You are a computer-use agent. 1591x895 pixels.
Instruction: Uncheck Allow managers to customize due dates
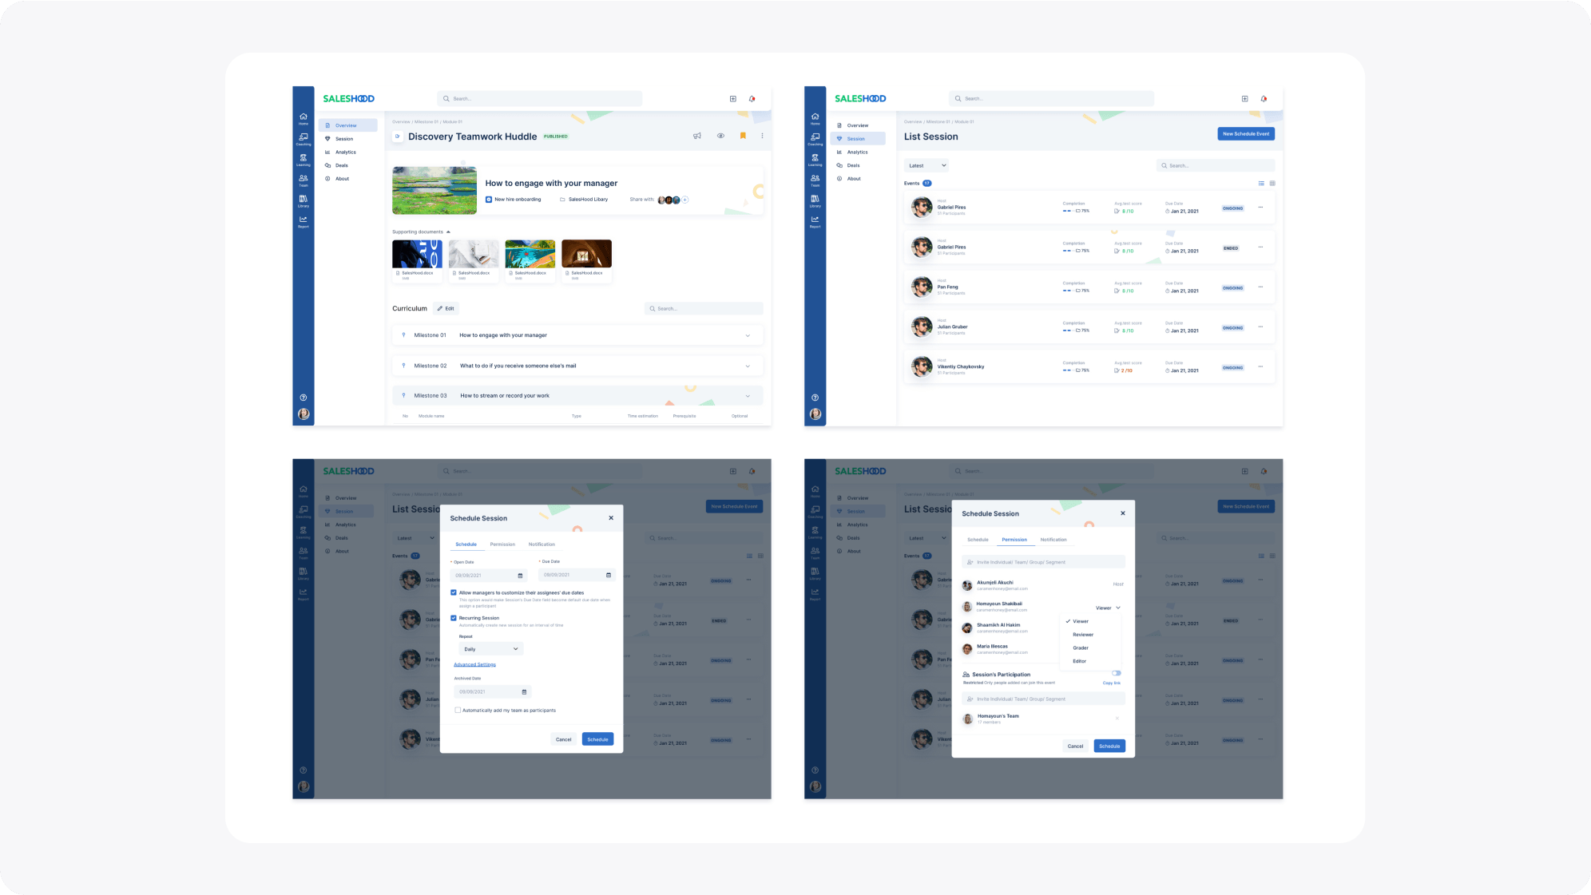454,593
